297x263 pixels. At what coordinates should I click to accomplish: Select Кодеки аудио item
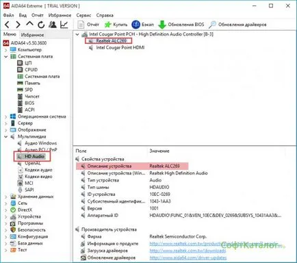coord(36,170)
